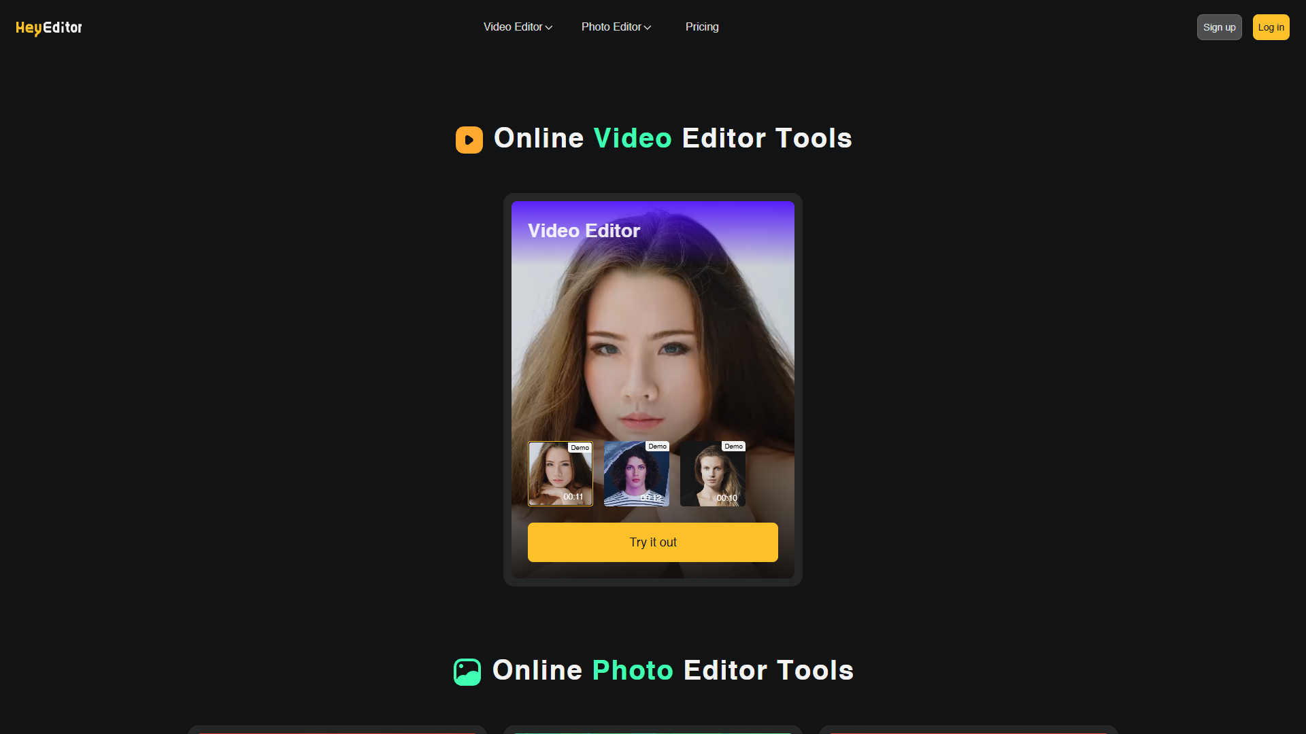
Task: Select the Photo Editor navigation item
Action: pyautogui.click(x=612, y=27)
